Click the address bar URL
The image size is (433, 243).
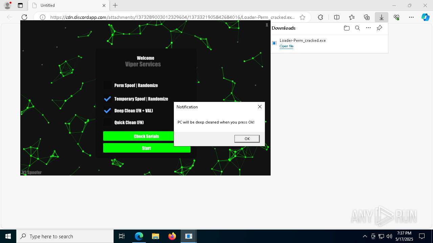coord(173,17)
